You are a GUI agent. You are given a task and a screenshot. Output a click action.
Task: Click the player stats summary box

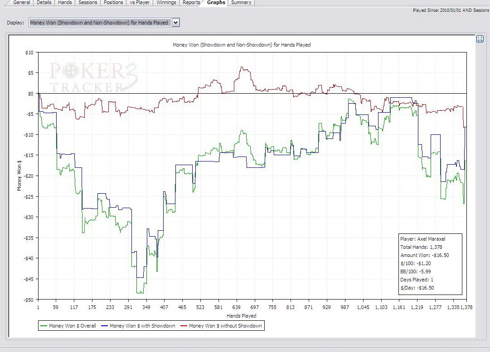(x=430, y=264)
